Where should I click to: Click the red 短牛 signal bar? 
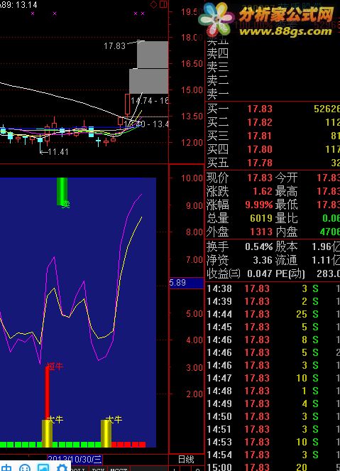tap(47, 393)
